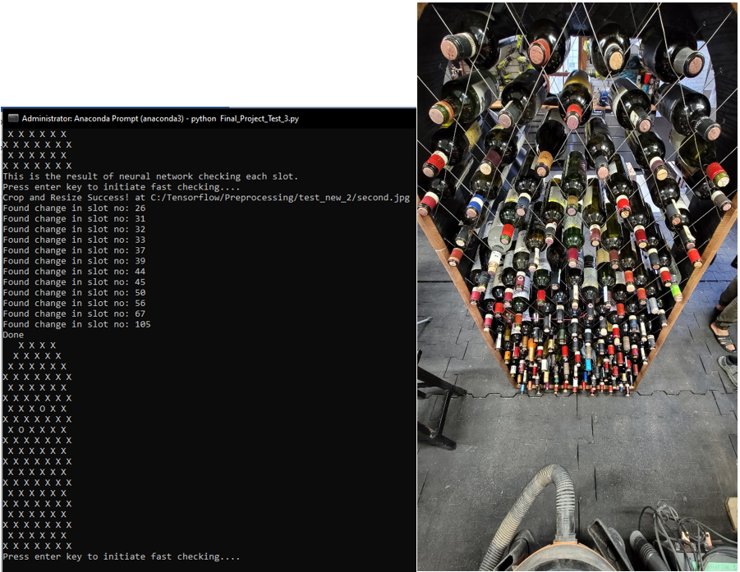Click 'Found change in slot no: 67'
Viewport: 740px width, 572px height.
[74, 313]
